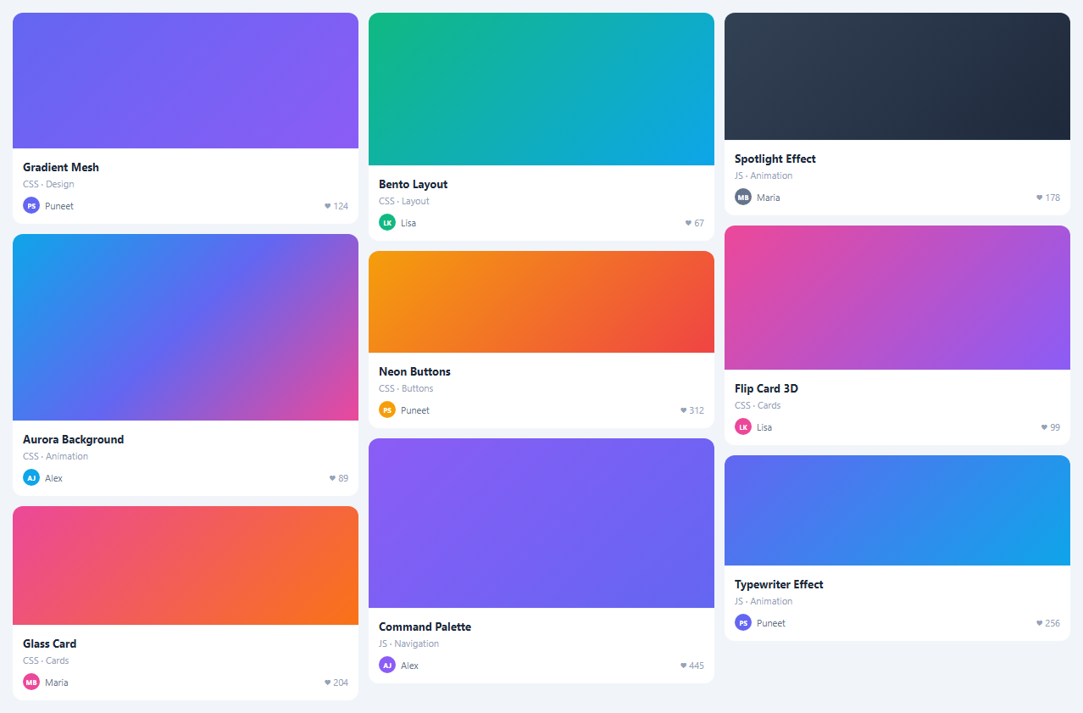Click the like count 124
The height and width of the screenshot is (713, 1083).
(x=341, y=206)
